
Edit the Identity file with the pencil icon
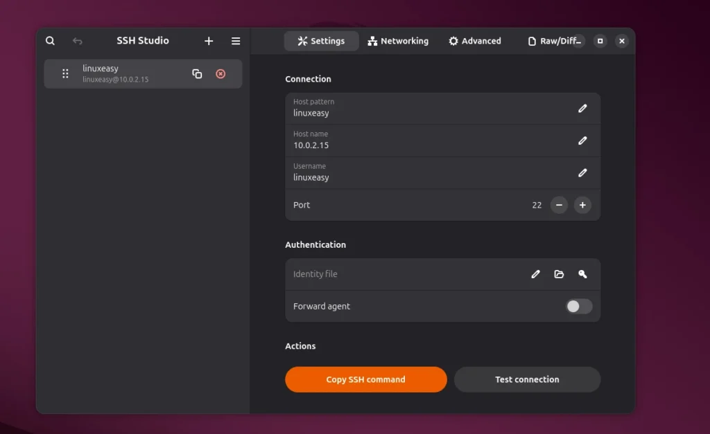click(535, 274)
